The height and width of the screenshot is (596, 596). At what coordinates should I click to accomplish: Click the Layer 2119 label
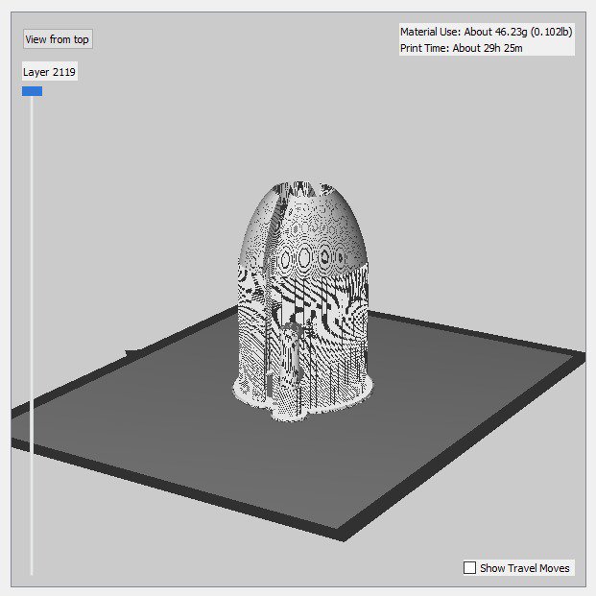[50, 72]
